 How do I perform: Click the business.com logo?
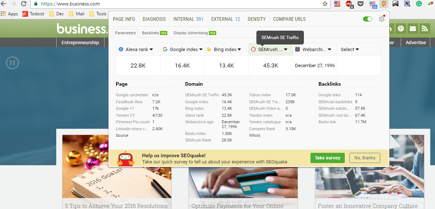click(82, 28)
